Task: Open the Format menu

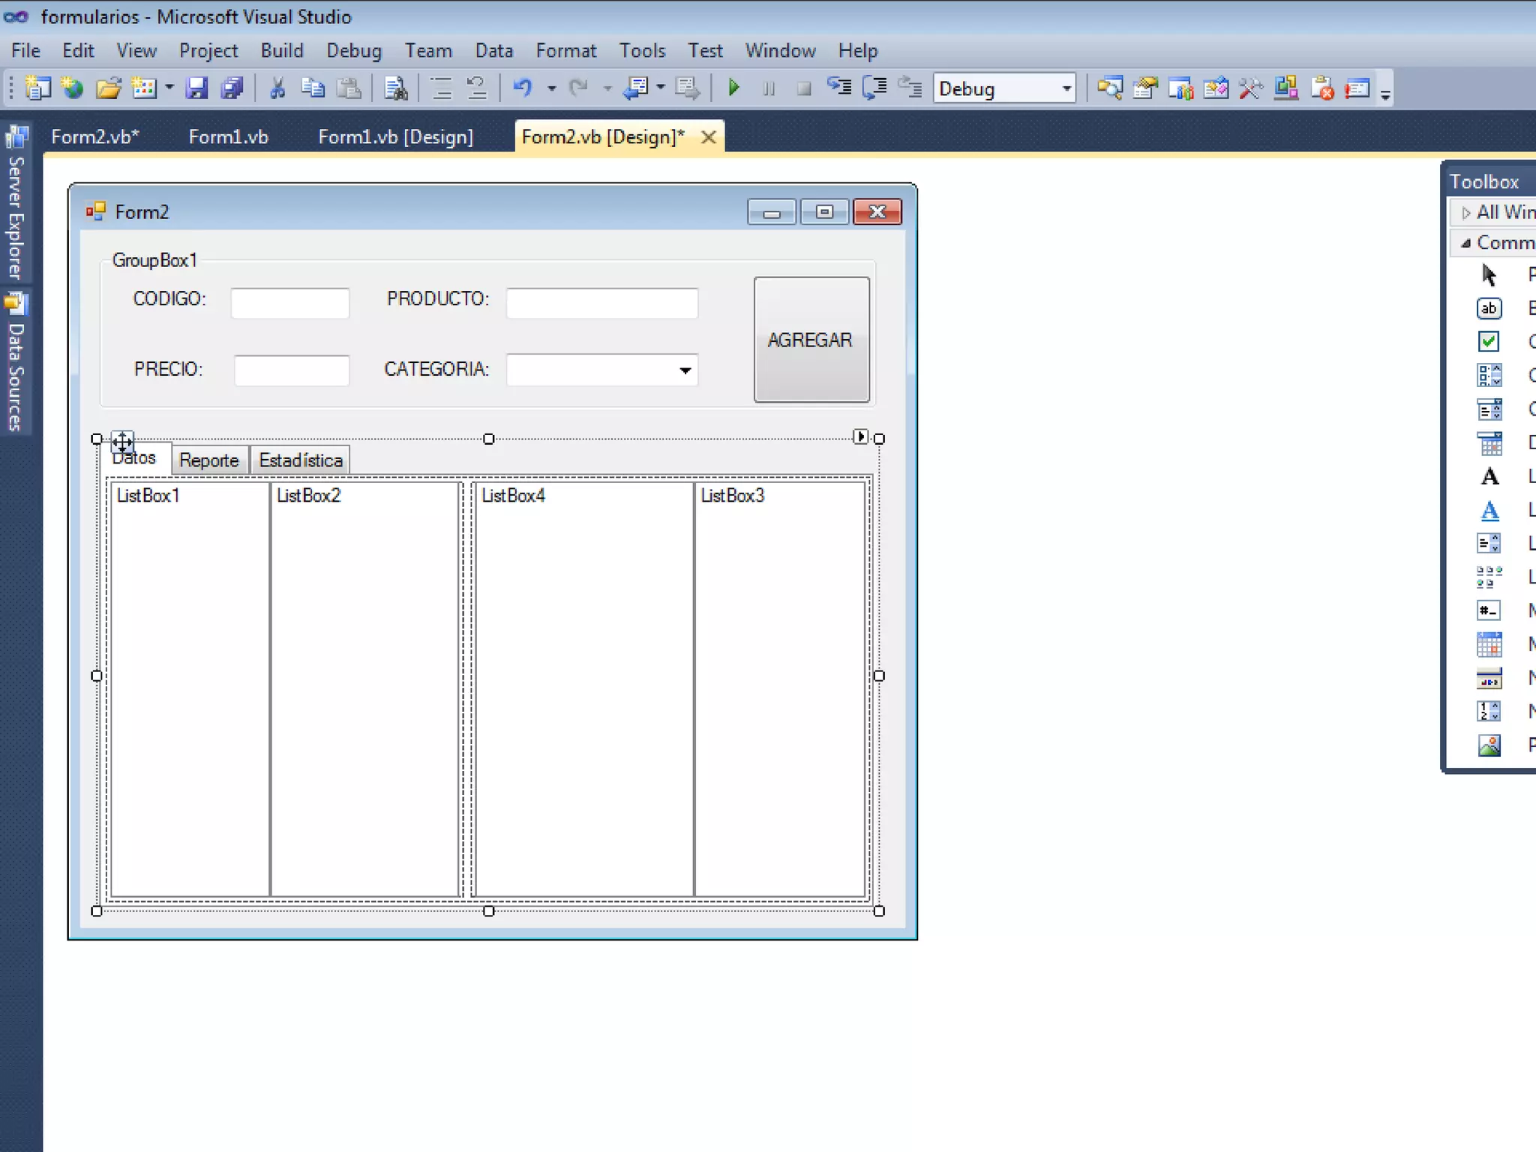Action: point(565,51)
